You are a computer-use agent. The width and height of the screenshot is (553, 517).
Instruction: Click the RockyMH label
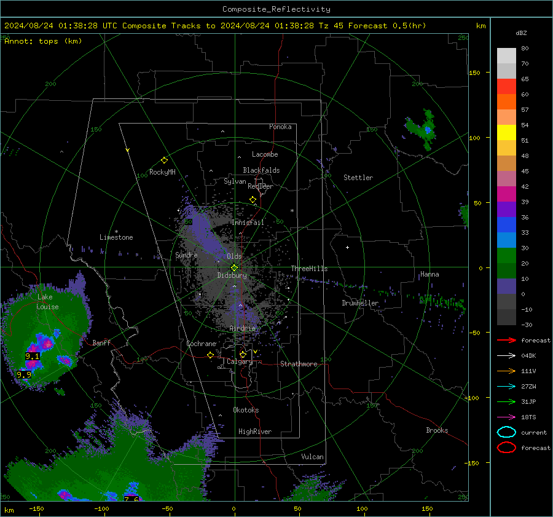click(162, 172)
